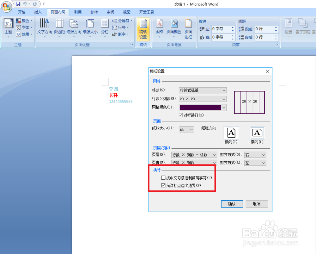Launch Paragraph dialog from group corner
The image size is (316, 254).
tap(277, 44)
